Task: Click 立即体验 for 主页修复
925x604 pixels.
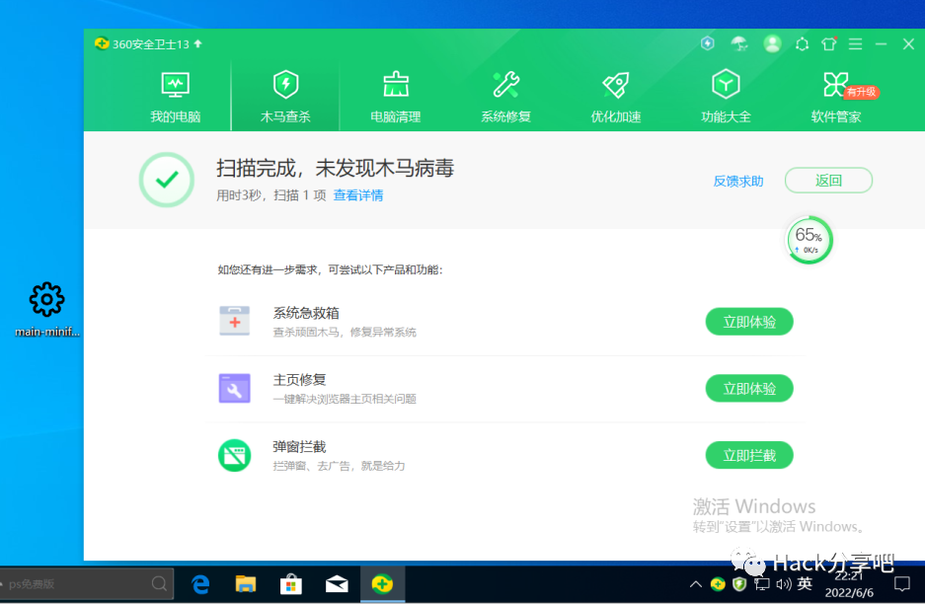Action: [x=749, y=388]
